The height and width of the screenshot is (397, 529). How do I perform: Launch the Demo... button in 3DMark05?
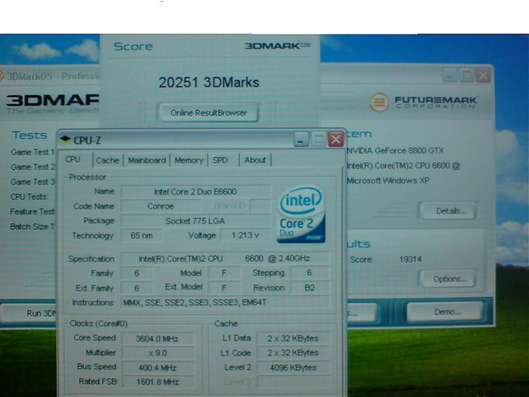coord(445,312)
